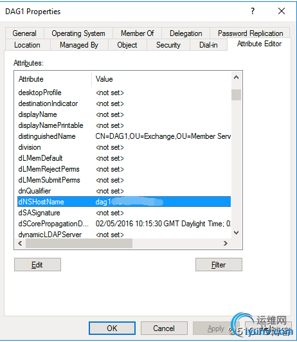
Task: Select the displayName attribute
Action: coord(124,114)
